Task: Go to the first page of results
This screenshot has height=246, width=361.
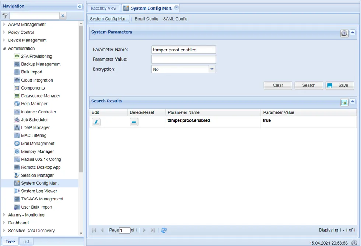Action: [x=94, y=230]
